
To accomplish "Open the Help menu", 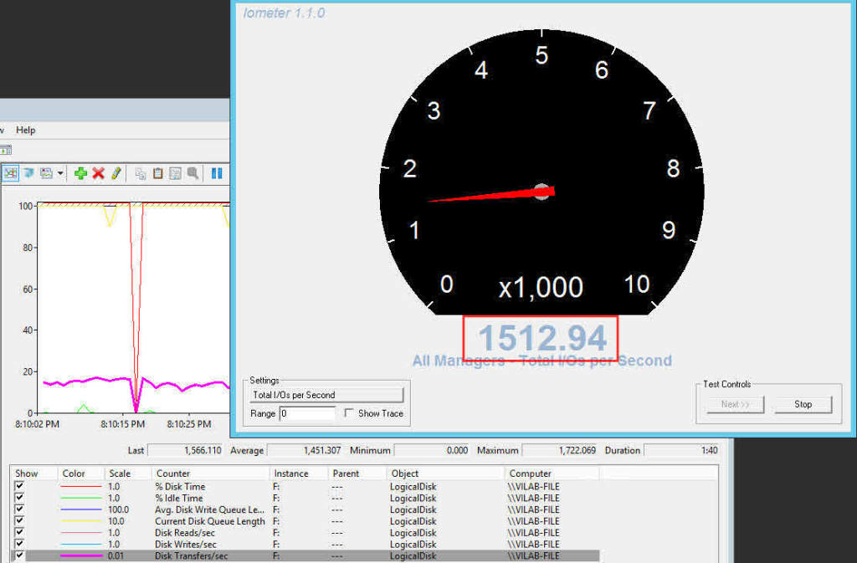I will (25, 131).
